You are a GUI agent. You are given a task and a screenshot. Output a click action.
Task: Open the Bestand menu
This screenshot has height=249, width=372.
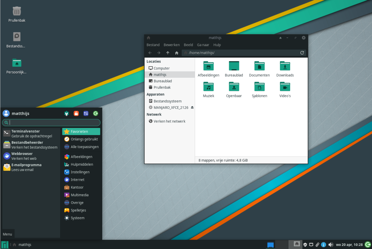coord(153,45)
